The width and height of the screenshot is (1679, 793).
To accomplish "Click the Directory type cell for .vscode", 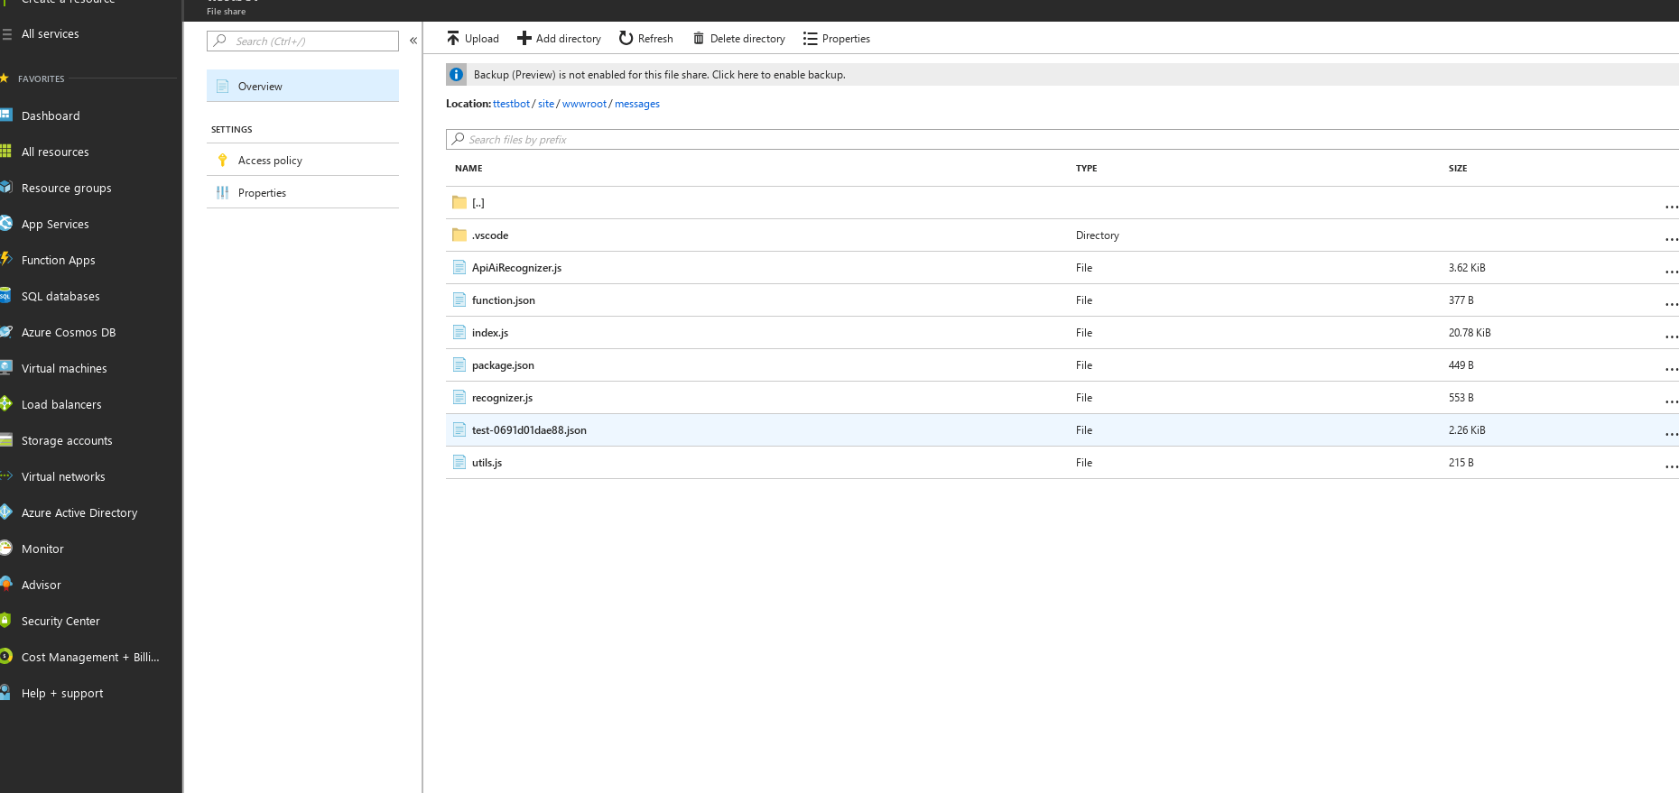I will click(1097, 235).
